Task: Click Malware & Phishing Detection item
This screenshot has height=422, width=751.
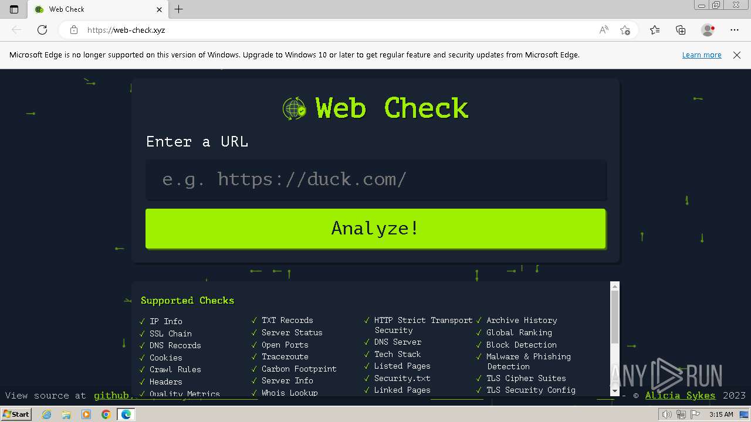Action: (x=529, y=362)
